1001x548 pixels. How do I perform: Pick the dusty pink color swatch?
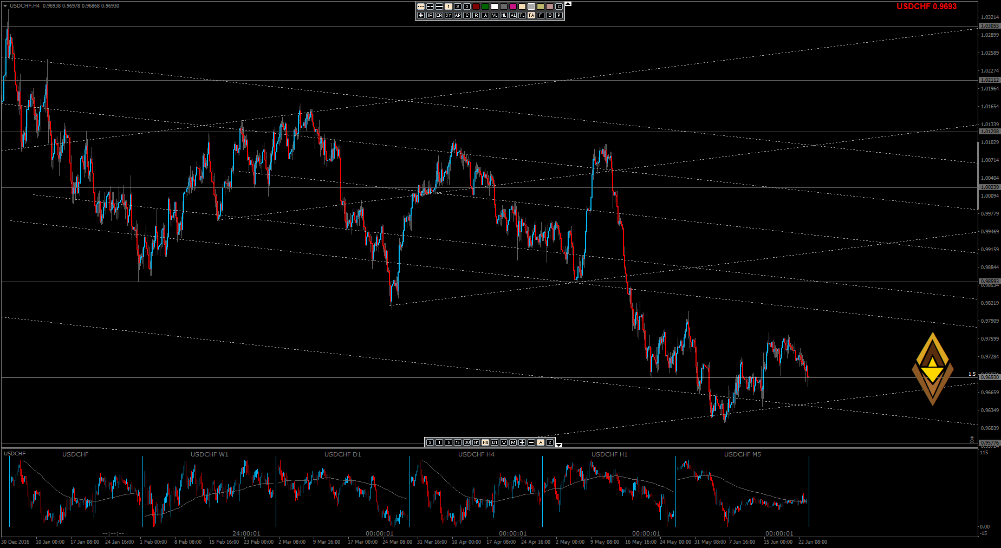[x=550, y=6]
